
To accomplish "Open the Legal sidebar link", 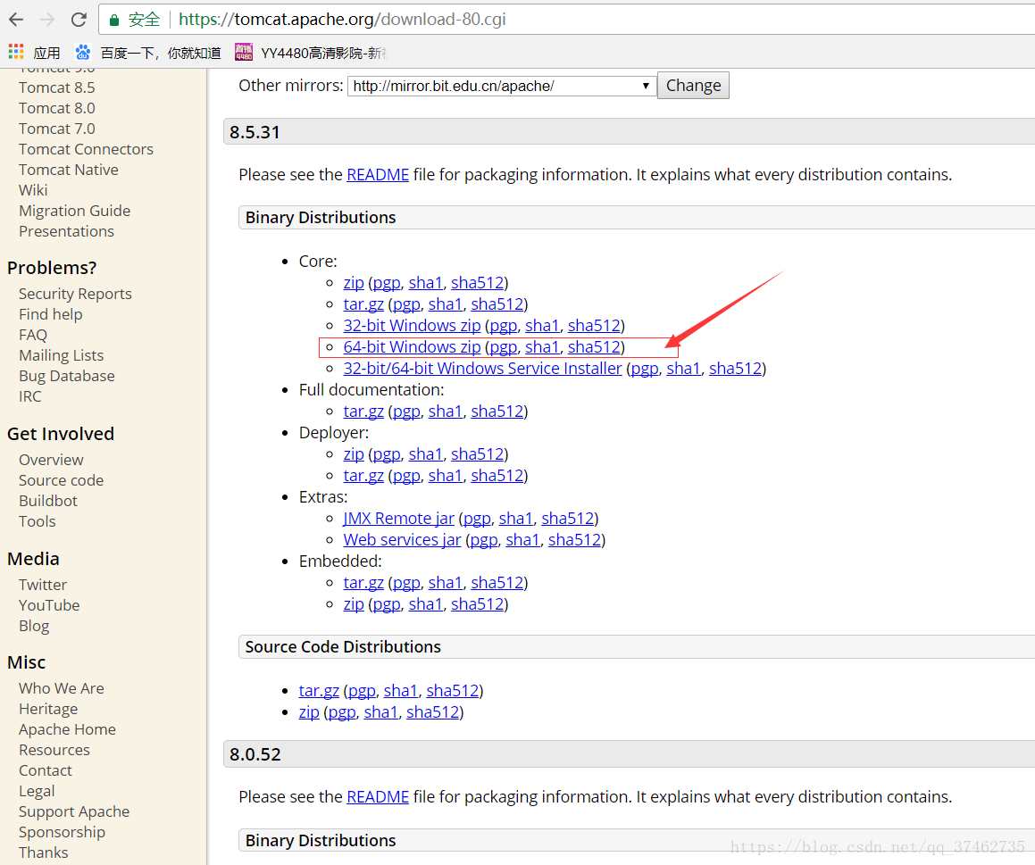I will (37, 790).
